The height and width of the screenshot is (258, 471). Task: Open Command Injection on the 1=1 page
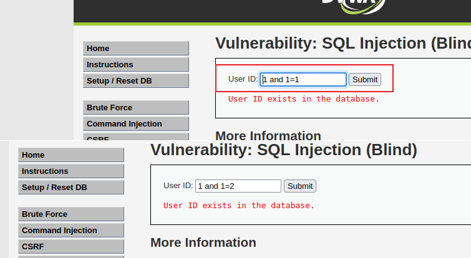tap(136, 124)
